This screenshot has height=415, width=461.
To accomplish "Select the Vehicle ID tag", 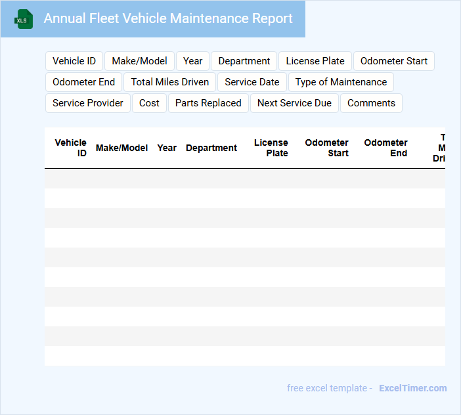I will (74, 61).
